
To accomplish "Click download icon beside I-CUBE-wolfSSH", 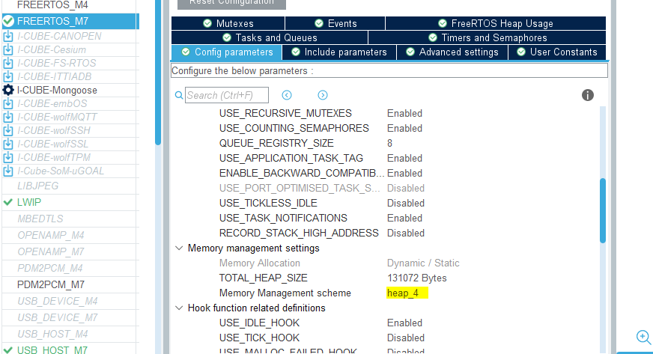I will [8, 130].
